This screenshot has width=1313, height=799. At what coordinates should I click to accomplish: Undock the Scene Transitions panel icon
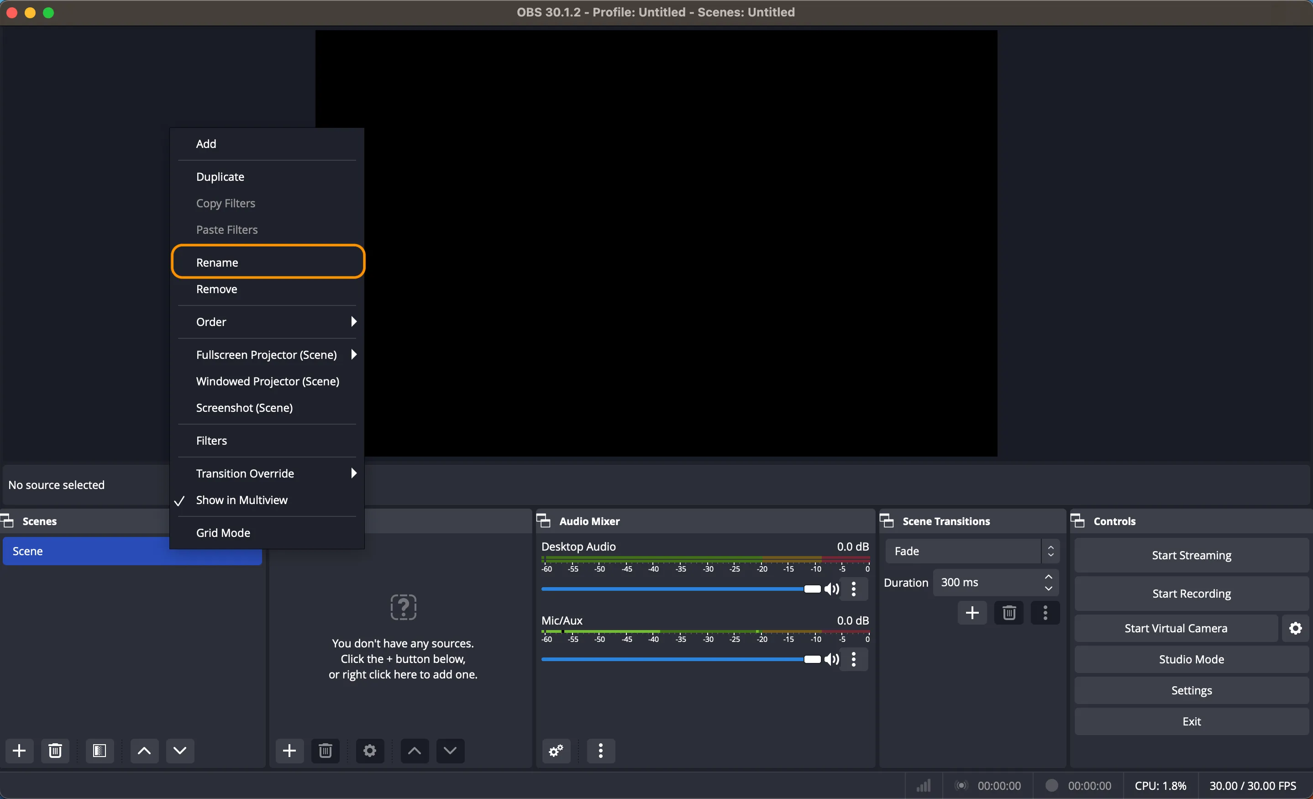click(x=887, y=521)
